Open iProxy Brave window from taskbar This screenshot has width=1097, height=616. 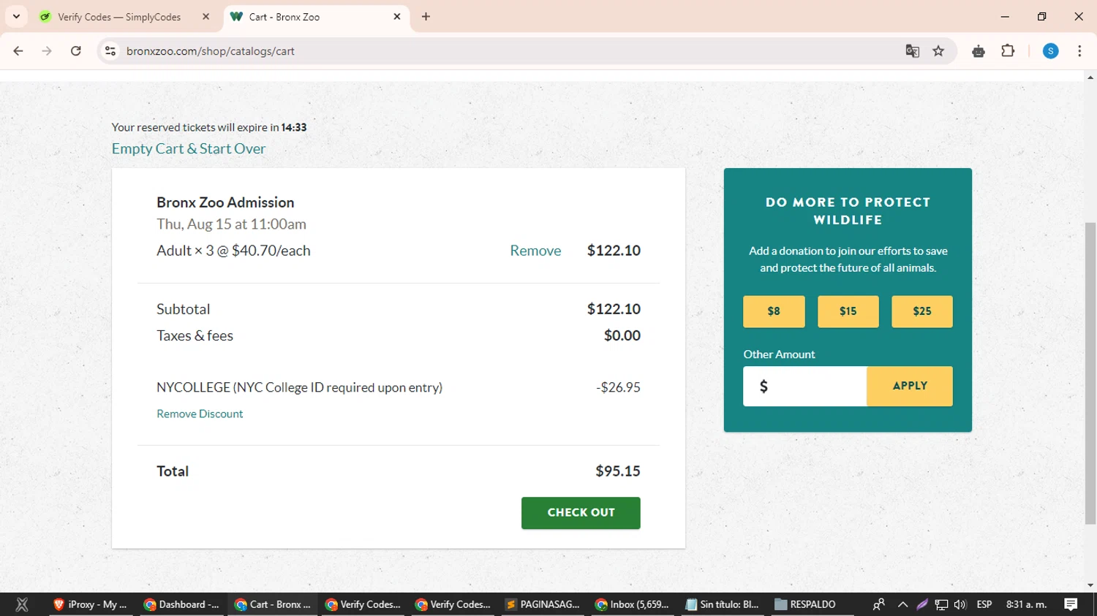91,604
